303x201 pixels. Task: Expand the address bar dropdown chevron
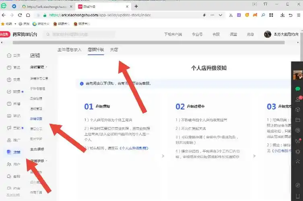221,15
